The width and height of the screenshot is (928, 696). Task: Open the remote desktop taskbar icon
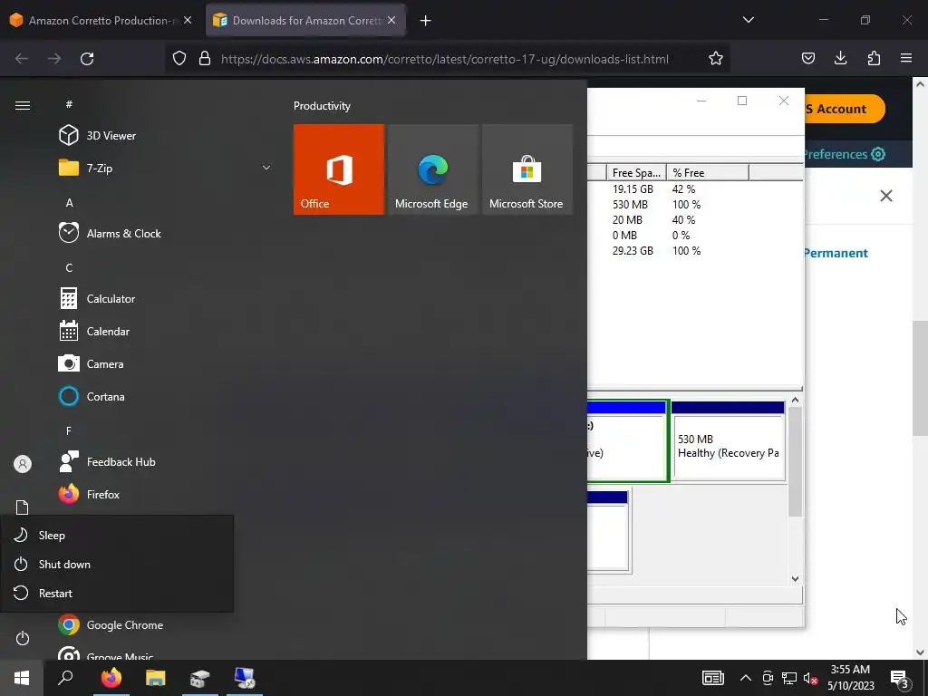pos(245,678)
